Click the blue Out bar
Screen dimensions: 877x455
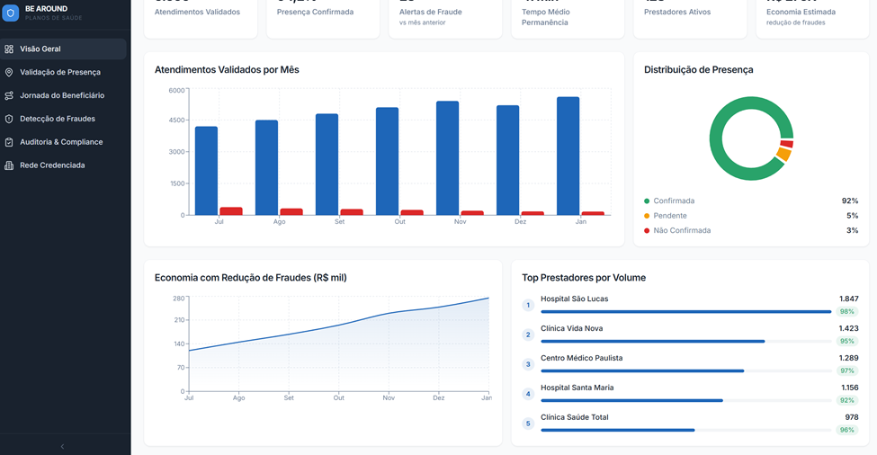[387, 161]
